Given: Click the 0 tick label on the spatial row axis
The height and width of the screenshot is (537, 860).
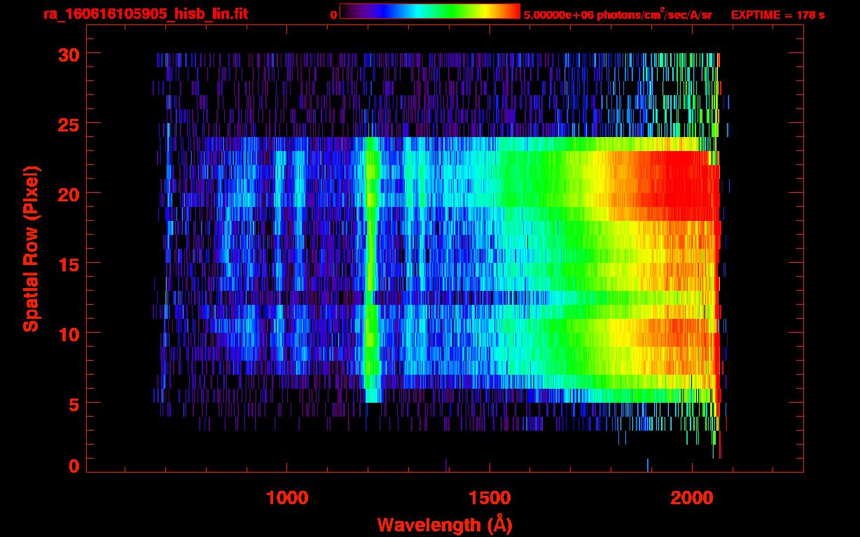Looking at the screenshot, I should [x=72, y=466].
